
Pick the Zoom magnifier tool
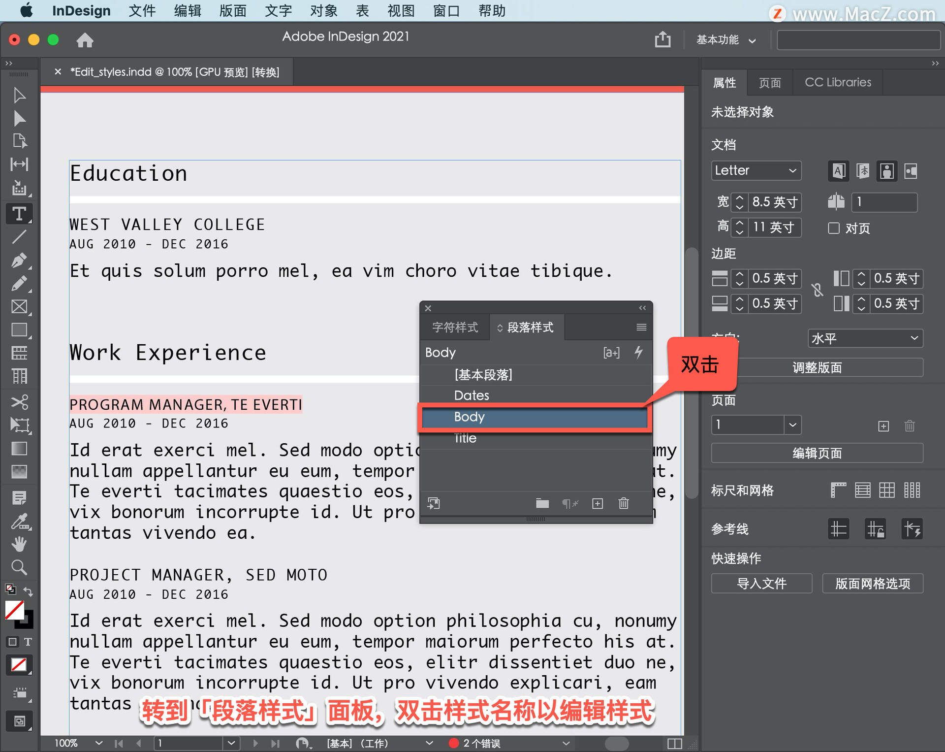click(x=19, y=567)
